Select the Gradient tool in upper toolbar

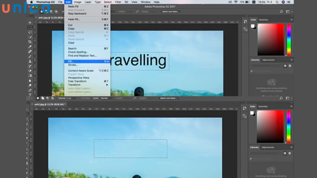(x=30, y=76)
